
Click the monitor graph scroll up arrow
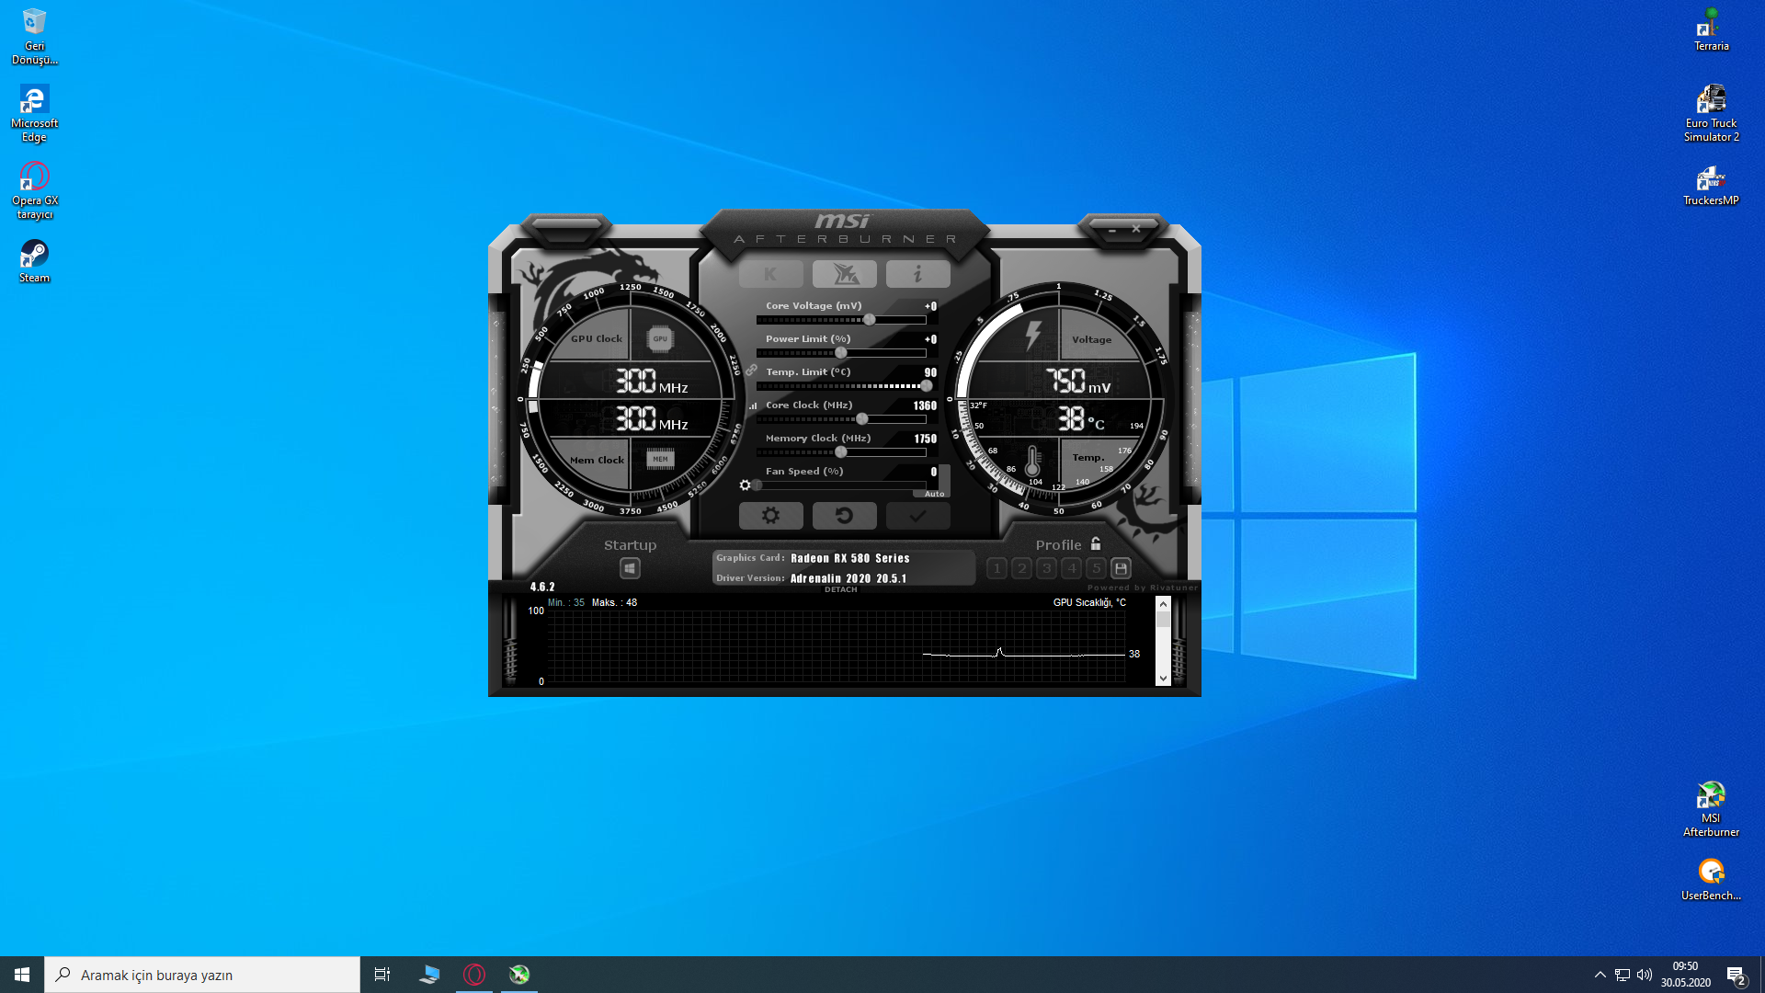[1163, 604]
